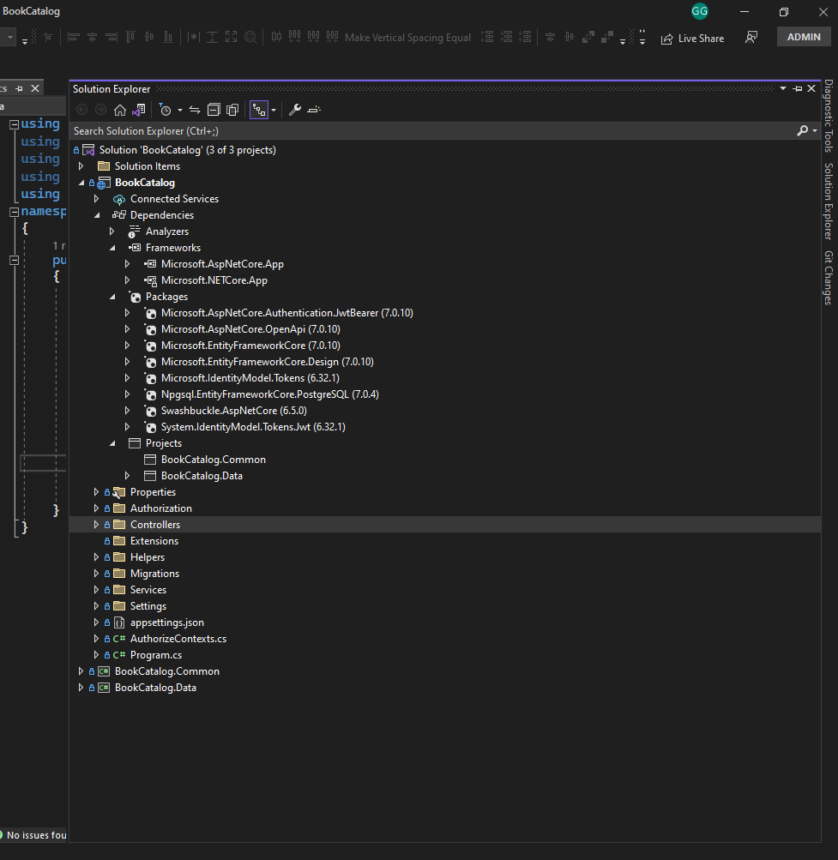838x860 pixels.
Task: Click the Align Bottoms toolbar icon
Action: click(168, 37)
